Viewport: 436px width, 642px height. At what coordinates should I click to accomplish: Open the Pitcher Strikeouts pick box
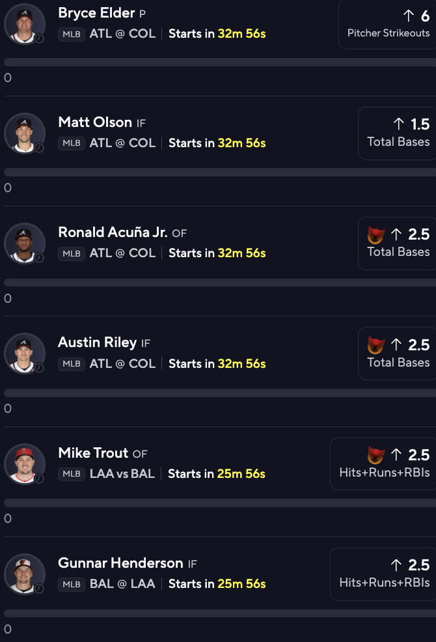coord(387,23)
